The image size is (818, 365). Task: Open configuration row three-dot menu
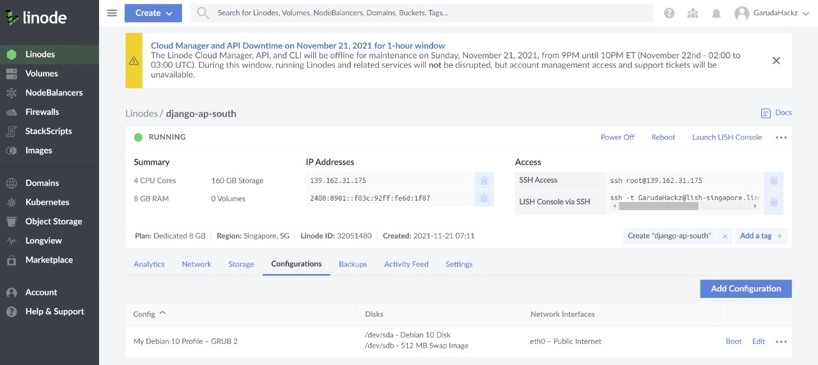[x=781, y=341]
